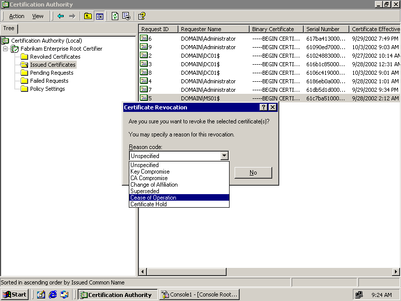
Task: Click the Export List toolbar icon
Action: [126, 16]
